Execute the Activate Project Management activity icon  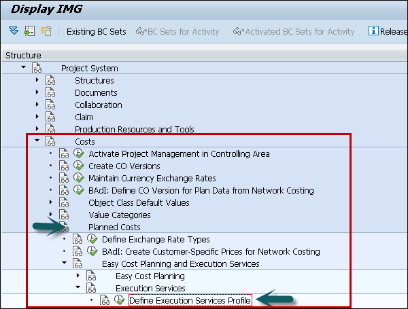click(x=78, y=154)
